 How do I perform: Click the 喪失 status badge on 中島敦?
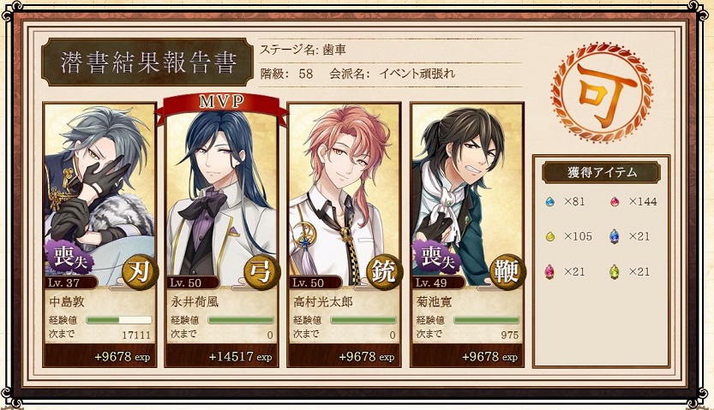pos(69,258)
